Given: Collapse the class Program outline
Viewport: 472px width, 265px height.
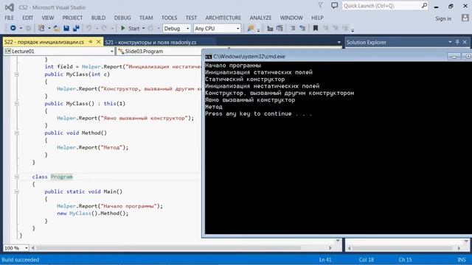Looking at the screenshot, I should click(16, 177).
